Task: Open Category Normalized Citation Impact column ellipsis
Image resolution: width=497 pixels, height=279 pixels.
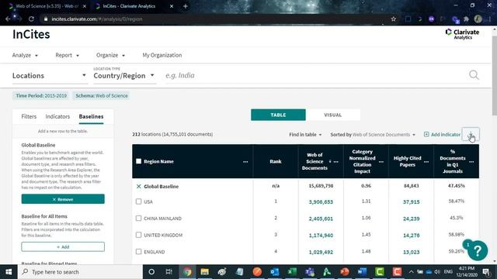Action: (381, 162)
